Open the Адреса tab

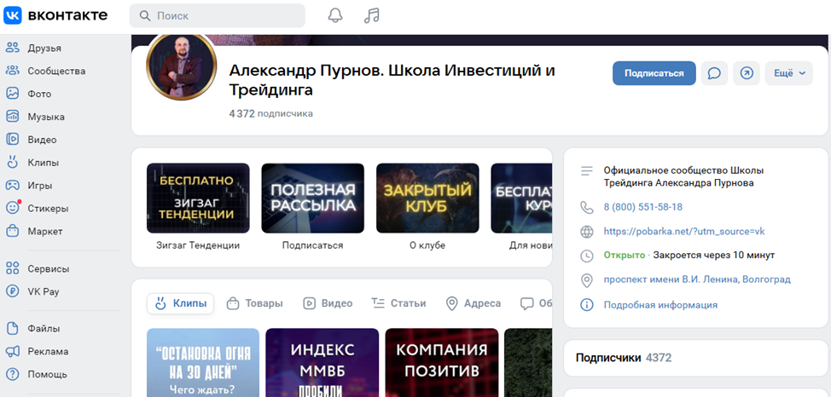point(473,303)
